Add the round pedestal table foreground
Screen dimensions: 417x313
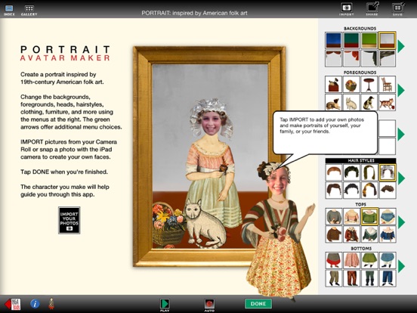(369, 84)
